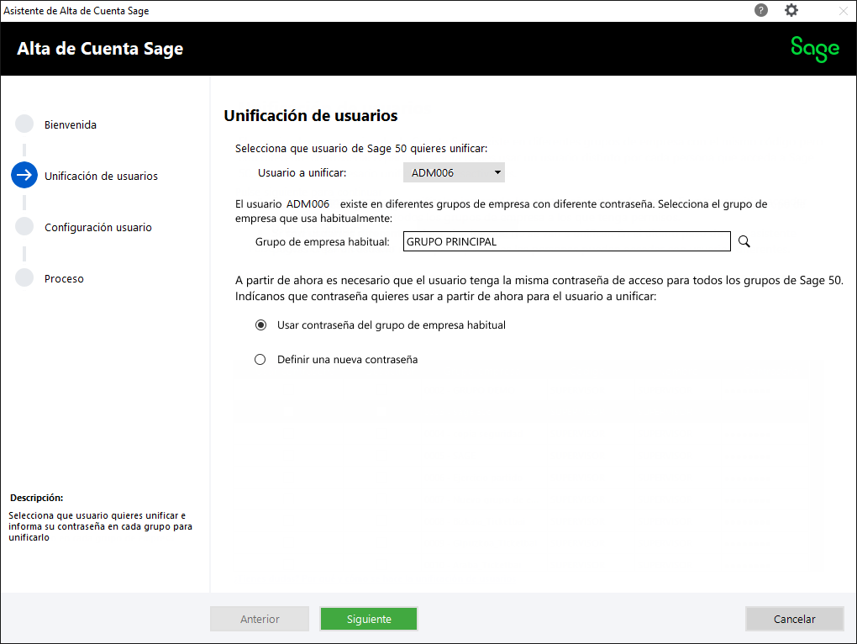Go to Configuración usuario step

click(97, 228)
